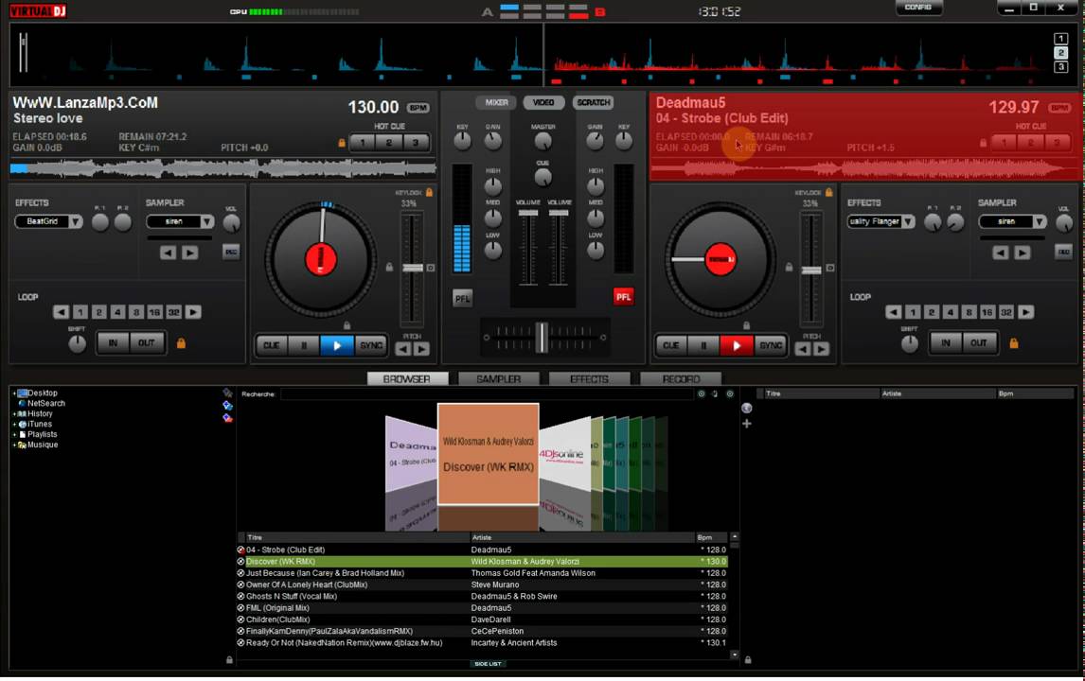The width and height of the screenshot is (1085, 681).
Task: Expand the Playlists folder
Action: point(14,435)
